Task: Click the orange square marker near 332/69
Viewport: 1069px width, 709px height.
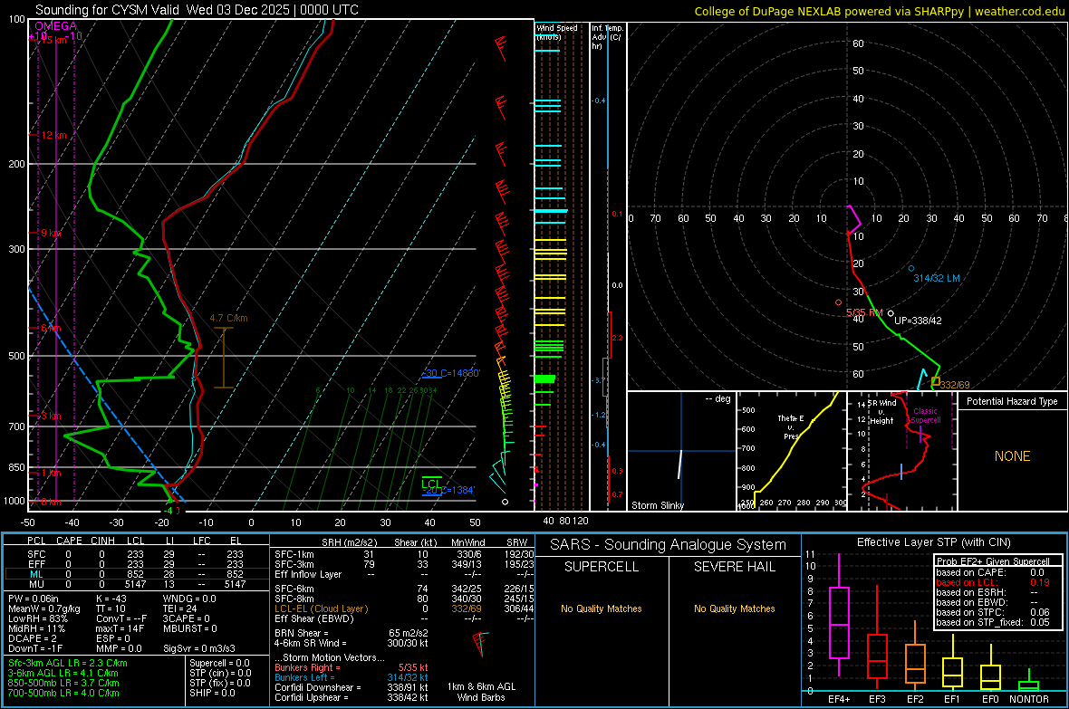Action: tap(935, 381)
